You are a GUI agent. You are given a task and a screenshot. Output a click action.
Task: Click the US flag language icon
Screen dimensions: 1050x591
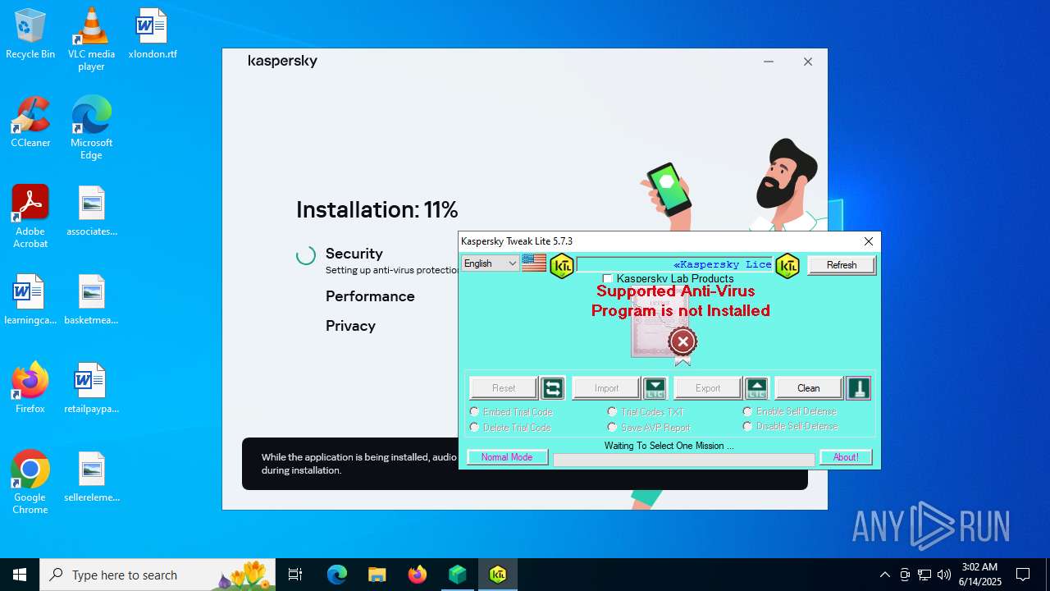click(534, 263)
